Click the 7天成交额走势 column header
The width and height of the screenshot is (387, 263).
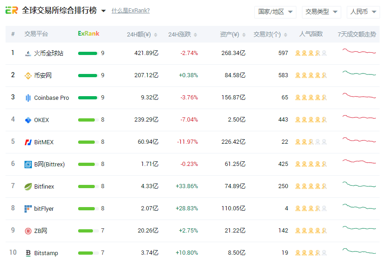(357, 34)
